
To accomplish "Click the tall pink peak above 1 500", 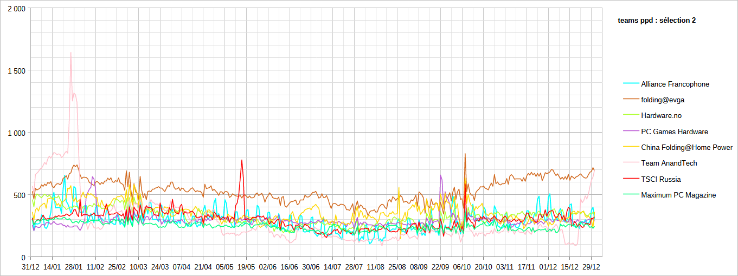I will (71, 53).
